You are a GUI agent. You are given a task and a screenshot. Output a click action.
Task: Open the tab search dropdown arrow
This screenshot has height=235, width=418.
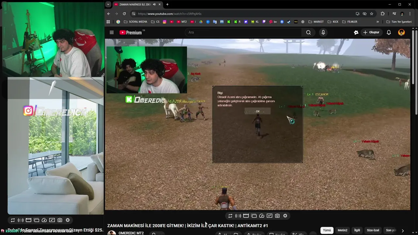coord(108,5)
